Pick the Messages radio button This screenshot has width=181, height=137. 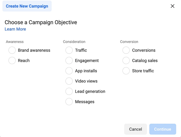click(69, 102)
